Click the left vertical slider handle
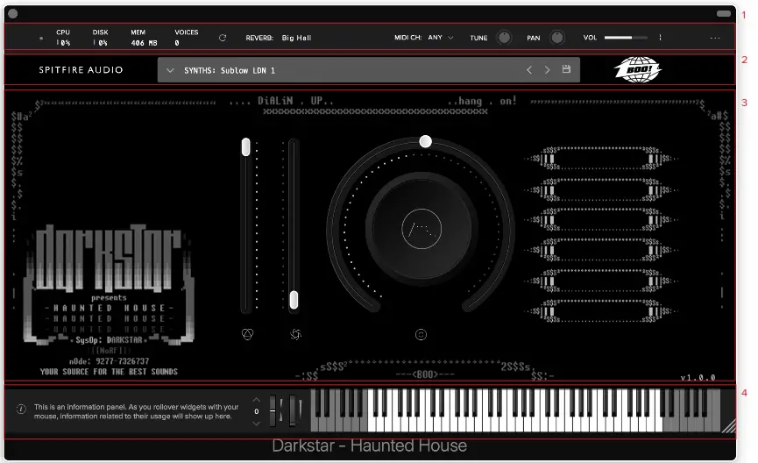This screenshot has width=758, height=463. click(245, 147)
